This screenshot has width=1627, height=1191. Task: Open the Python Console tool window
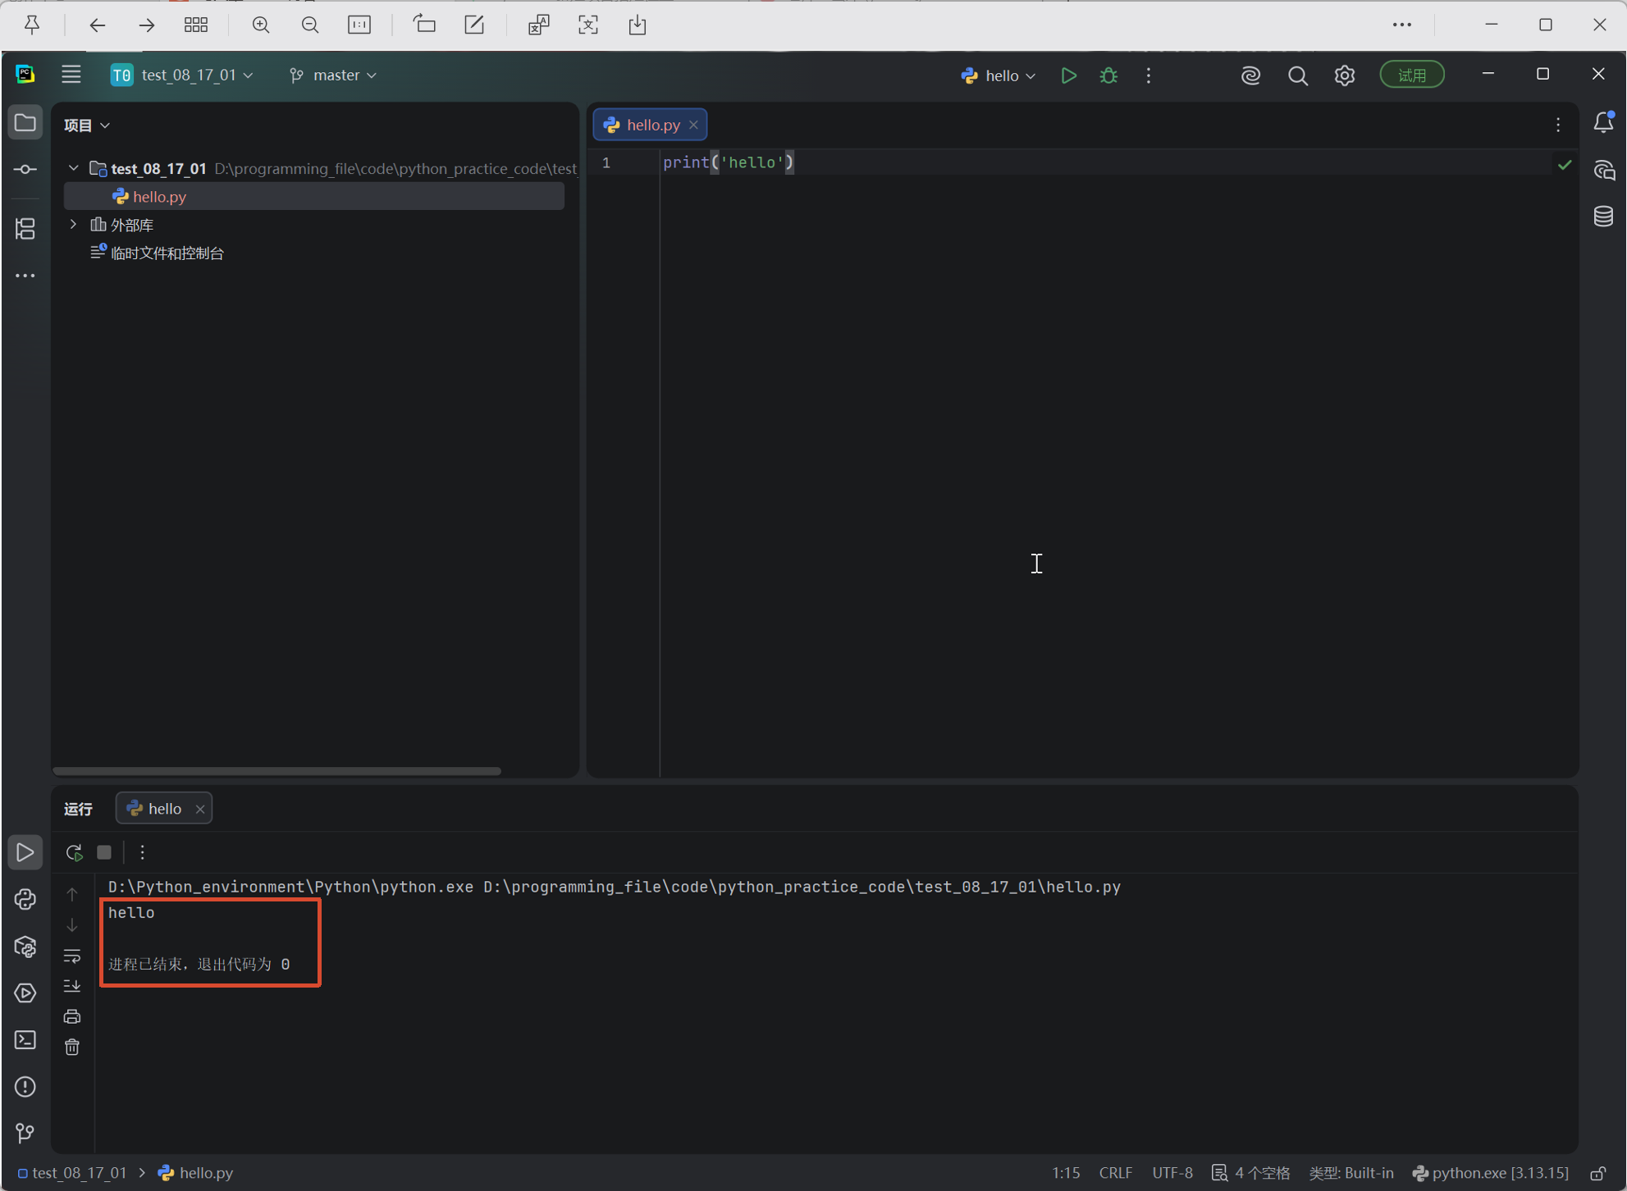pyautogui.click(x=25, y=900)
